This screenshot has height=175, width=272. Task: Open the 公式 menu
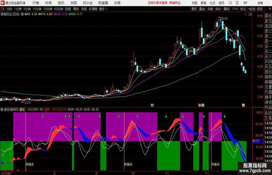tap(212, 3)
